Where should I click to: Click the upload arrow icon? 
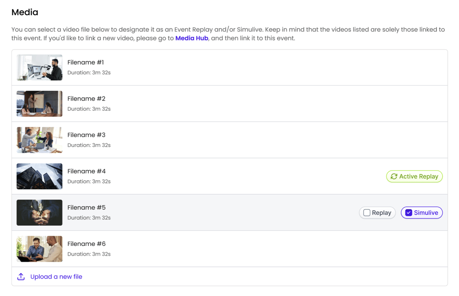(x=21, y=277)
